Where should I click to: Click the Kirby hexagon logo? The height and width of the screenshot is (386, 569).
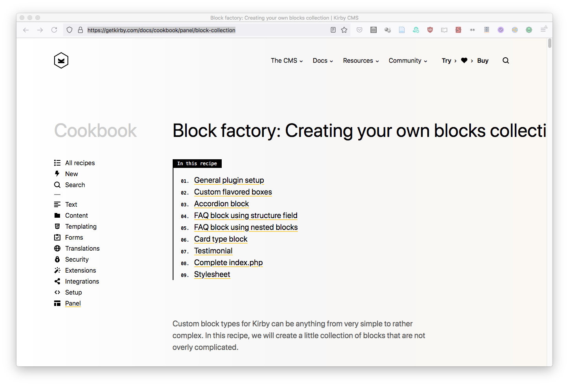pos(61,60)
